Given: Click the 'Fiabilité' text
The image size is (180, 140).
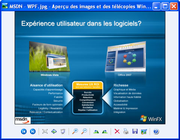Looking at the screenshot, I should coord(58,97).
